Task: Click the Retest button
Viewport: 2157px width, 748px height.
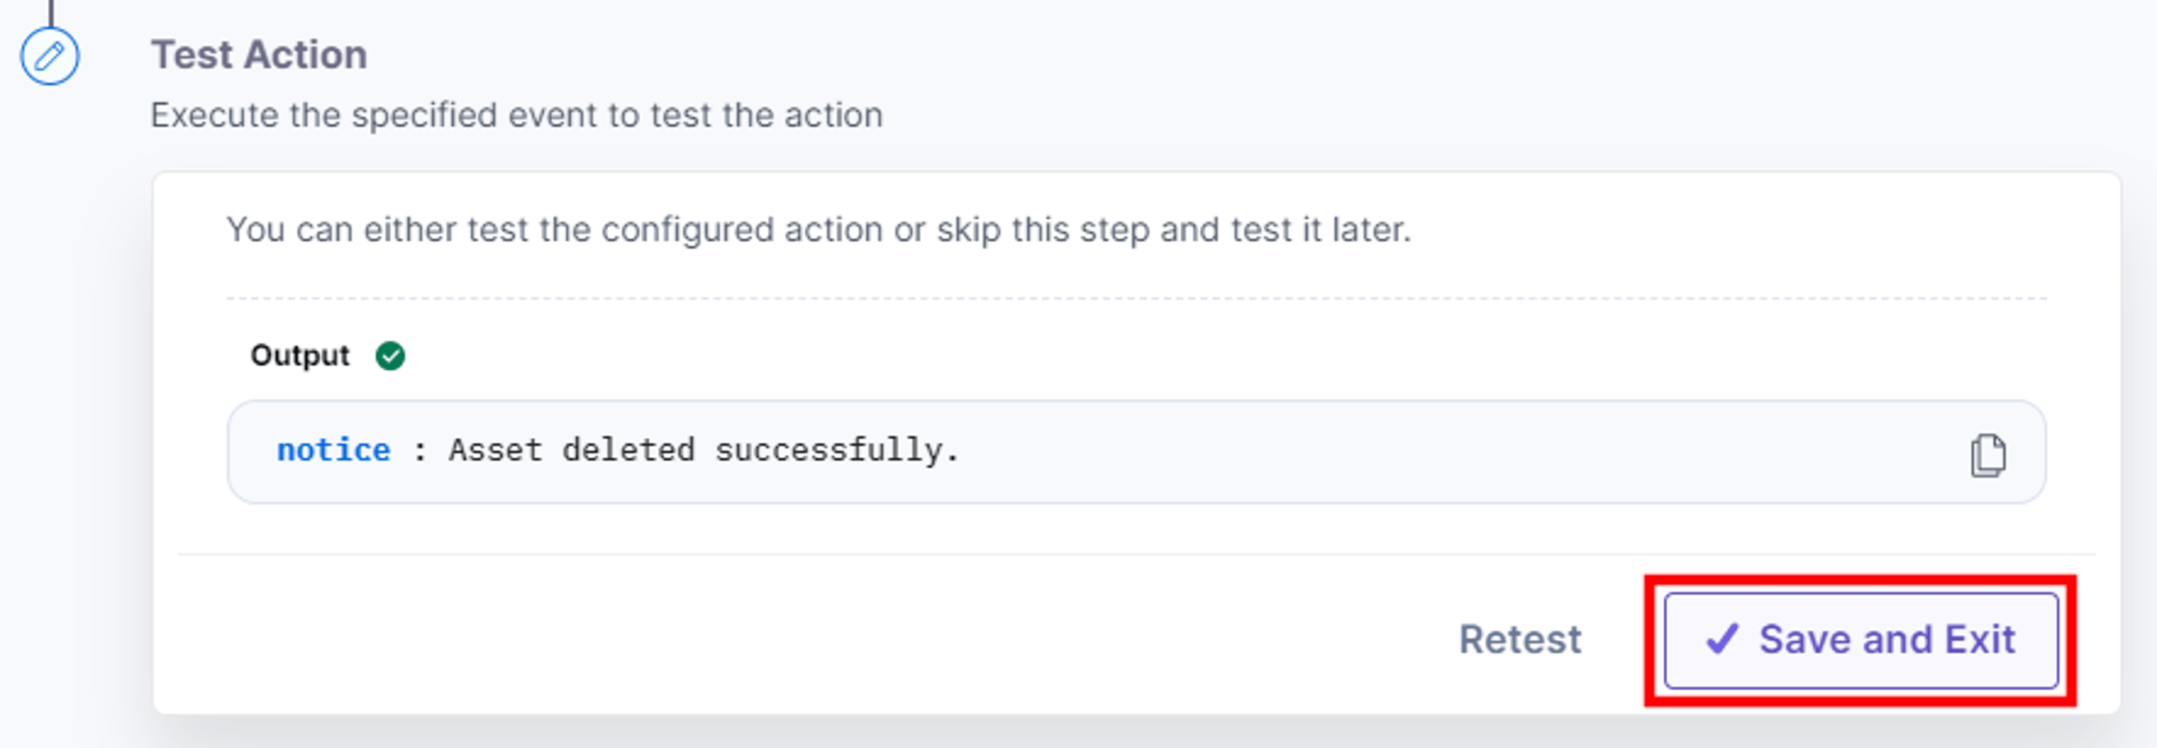Action: (1520, 640)
